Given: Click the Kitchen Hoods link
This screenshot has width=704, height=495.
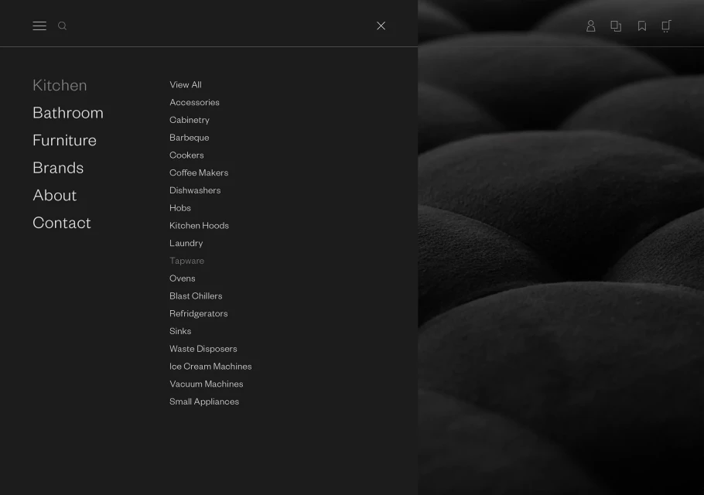Looking at the screenshot, I should pos(199,226).
